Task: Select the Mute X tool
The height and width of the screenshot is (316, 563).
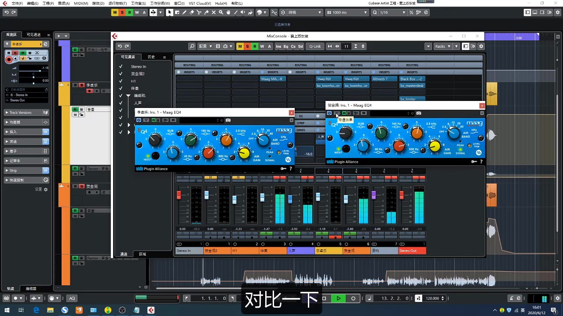Action: [214, 12]
